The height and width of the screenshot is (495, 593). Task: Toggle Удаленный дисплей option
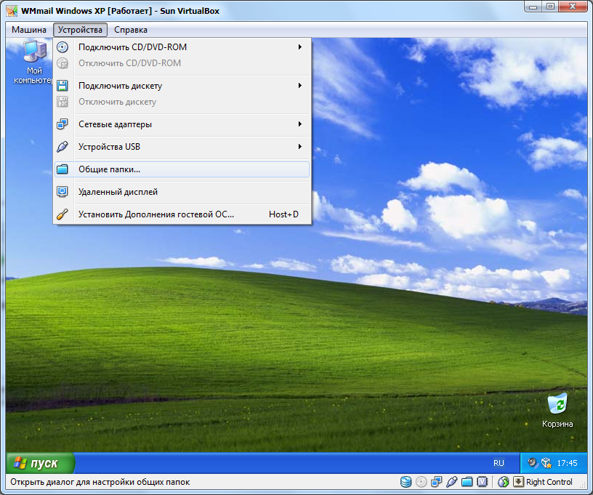182,192
